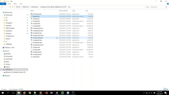
Task: Click the Quick access star icon
Action: tap(3, 12)
